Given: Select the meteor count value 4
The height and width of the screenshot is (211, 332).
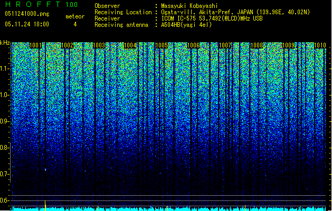Looking at the screenshot, I should (75, 24).
